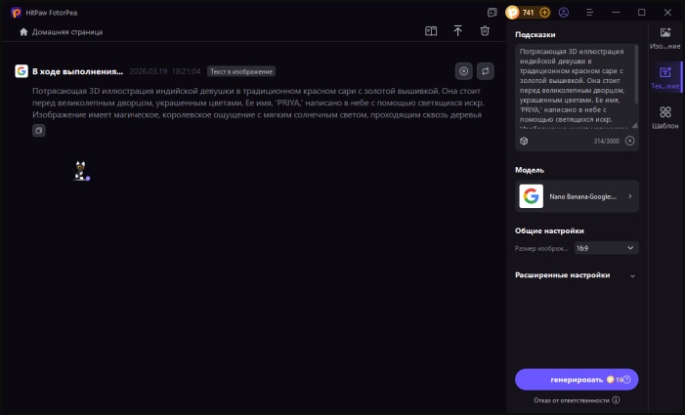Copy the prompt text below description
This screenshot has height=415, width=685.
pyautogui.click(x=38, y=130)
